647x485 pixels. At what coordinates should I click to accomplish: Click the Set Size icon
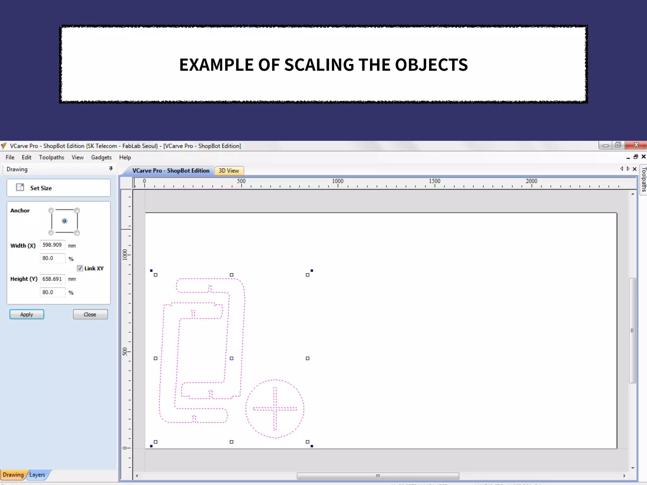click(20, 188)
